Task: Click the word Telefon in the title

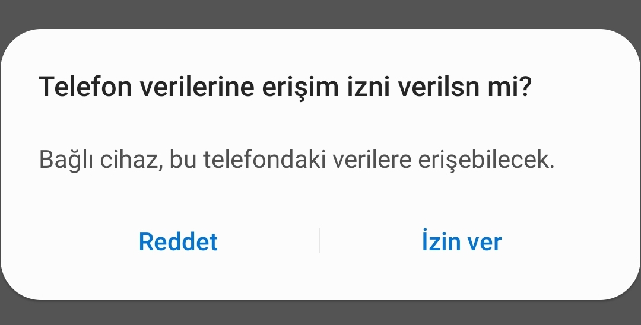Action: point(85,87)
